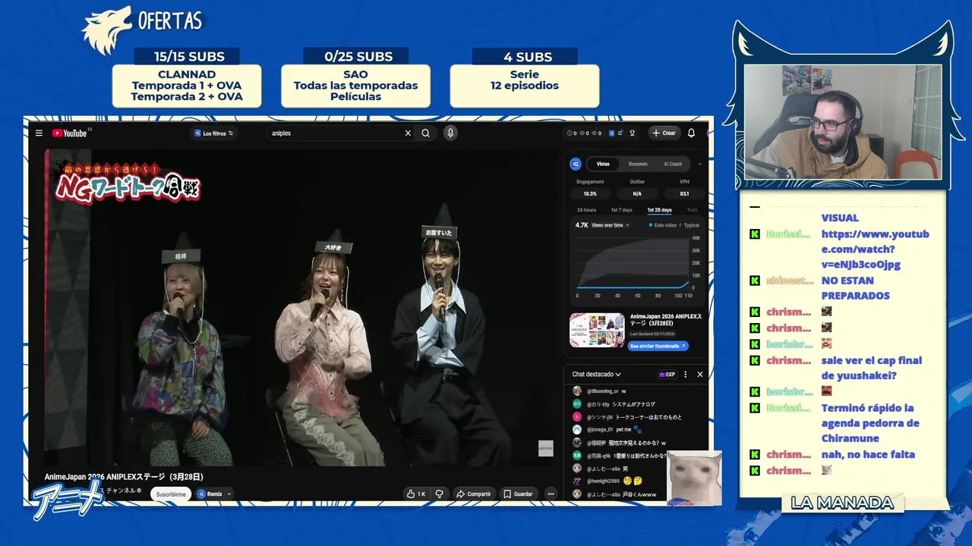Select the 1st 7 days range
This screenshot has width=972, height=546.
(621, 210)
